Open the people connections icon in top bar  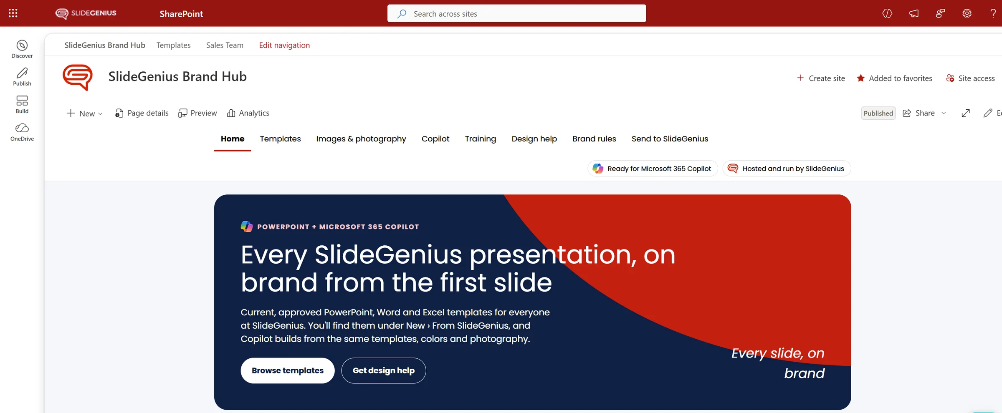click(940, 13)
